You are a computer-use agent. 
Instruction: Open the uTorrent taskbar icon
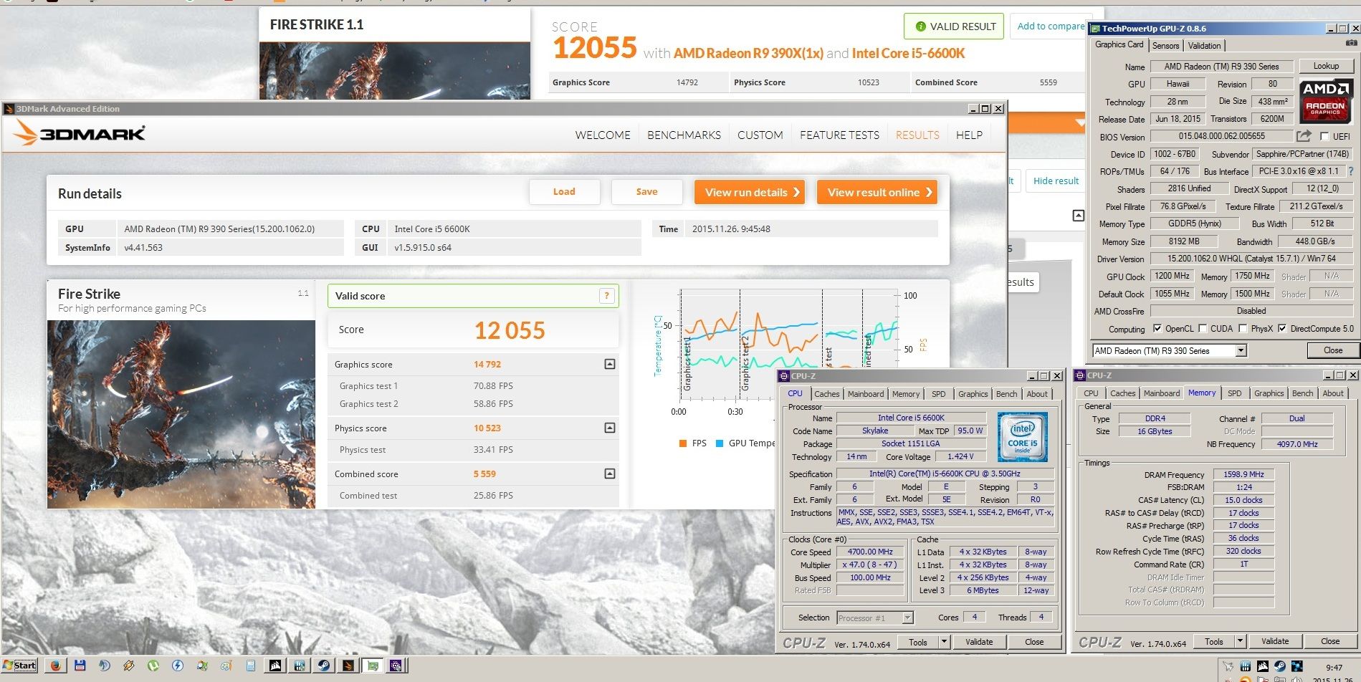[x=153, y=666]
